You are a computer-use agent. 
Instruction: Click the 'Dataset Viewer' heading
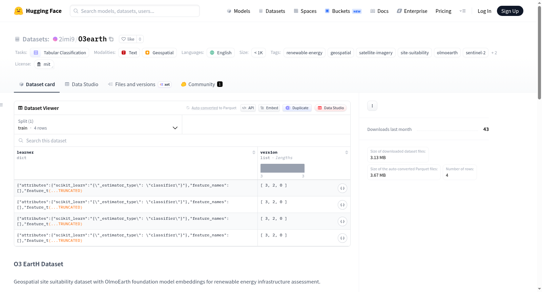42,108
